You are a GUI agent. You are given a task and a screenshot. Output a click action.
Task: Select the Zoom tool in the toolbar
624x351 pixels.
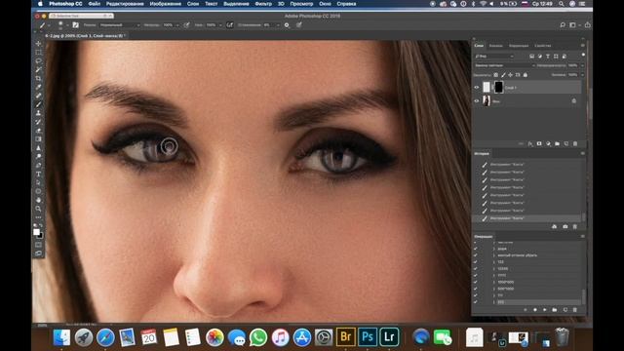pyautogui.click(x=38, y=209)
